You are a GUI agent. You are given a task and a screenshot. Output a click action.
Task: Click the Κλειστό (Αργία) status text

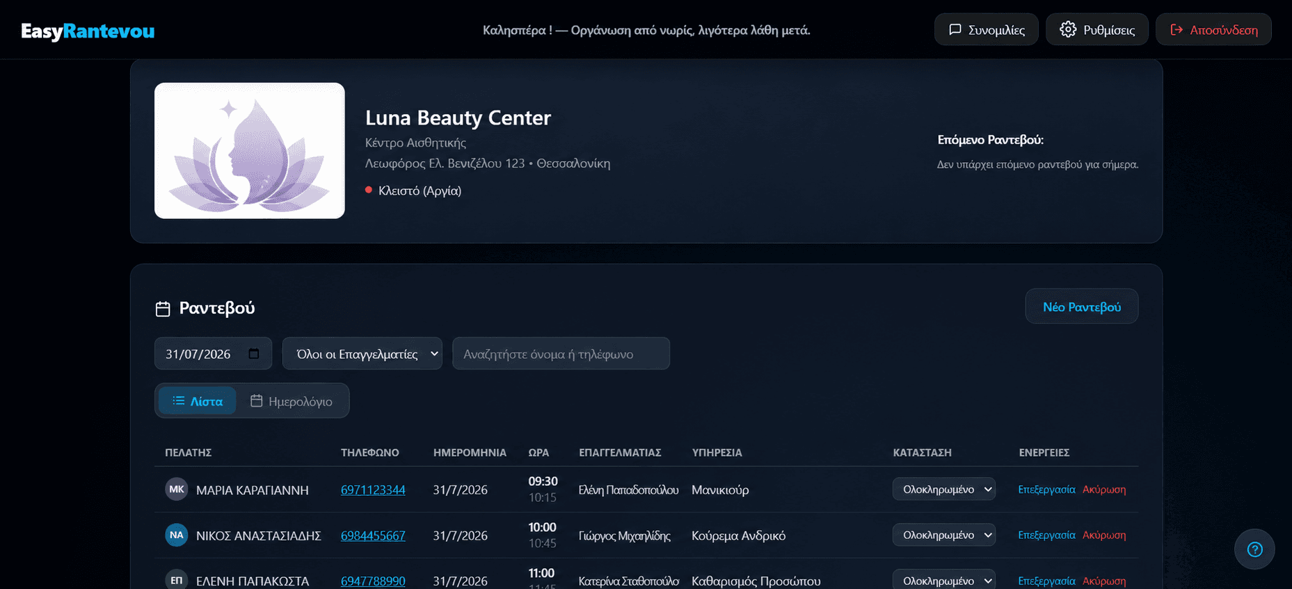coord(420,191)
